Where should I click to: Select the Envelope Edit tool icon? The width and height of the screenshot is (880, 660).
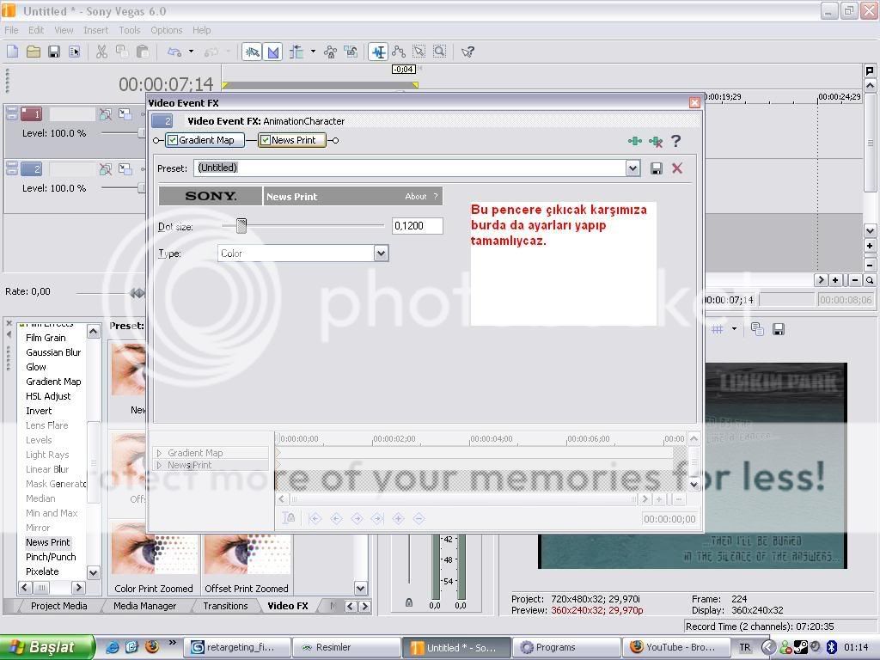click(x=399, y=52)
